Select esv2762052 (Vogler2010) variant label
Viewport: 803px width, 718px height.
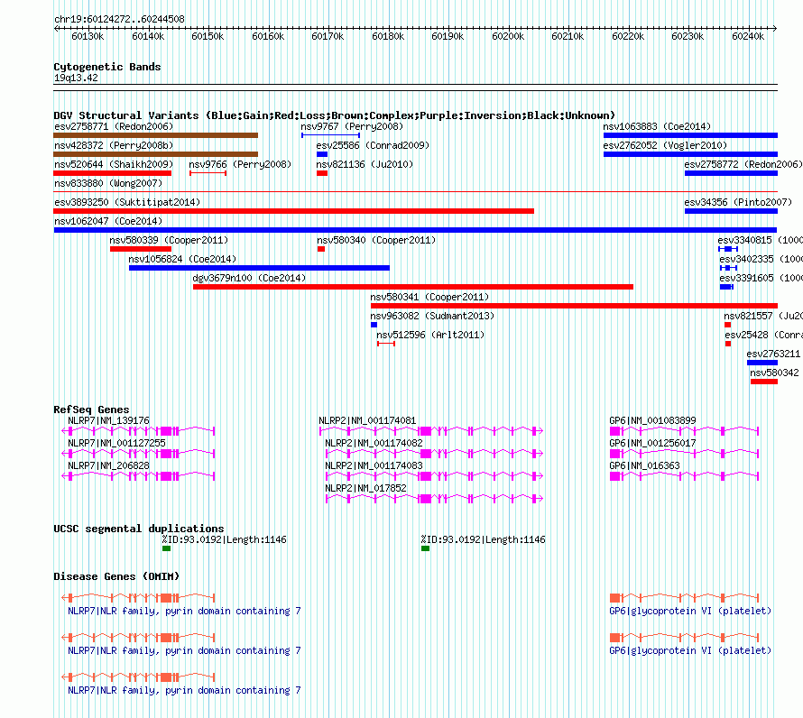pos(665,145)
